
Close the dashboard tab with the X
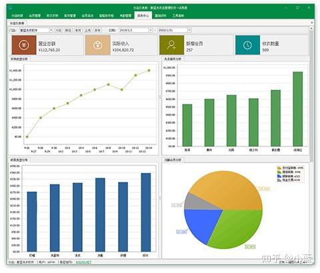[x=311, y=23]
